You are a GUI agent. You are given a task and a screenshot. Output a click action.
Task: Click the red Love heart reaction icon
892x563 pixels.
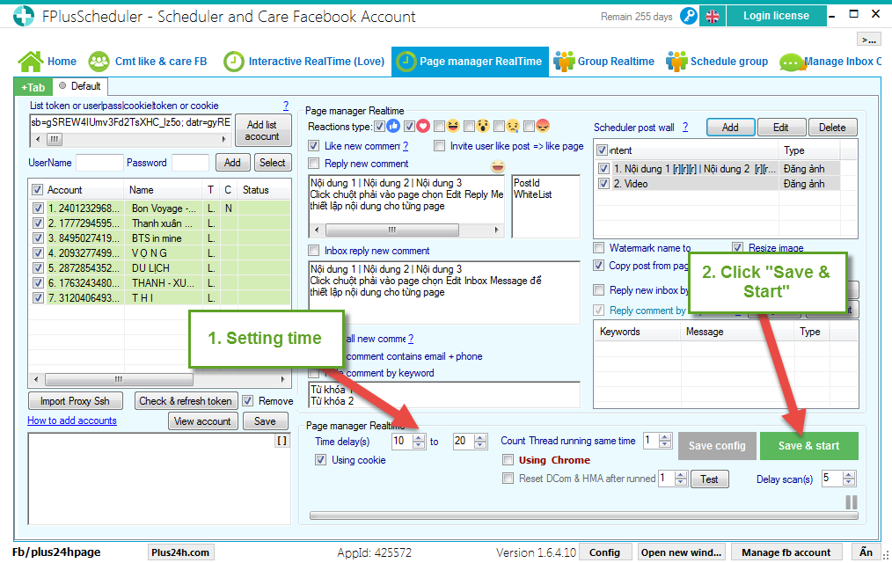[422, 126]
